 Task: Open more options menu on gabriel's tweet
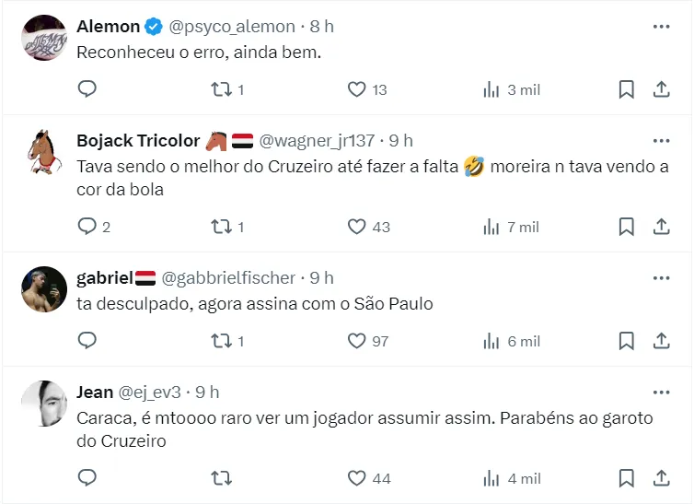click(661, 277)
